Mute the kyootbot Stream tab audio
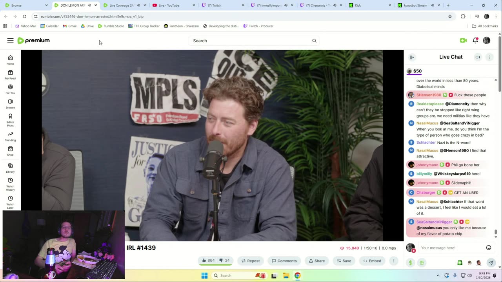Viewport: 502px width, 282px height. (432, 5)
